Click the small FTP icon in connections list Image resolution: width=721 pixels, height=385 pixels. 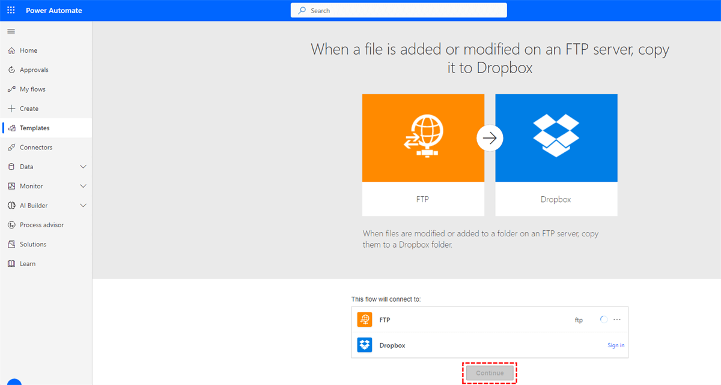coord(365,320)
